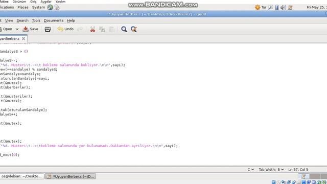The image size is (327, 184).
Task: Open VirtualBox Giriş menu
Action: click(33, 2)
